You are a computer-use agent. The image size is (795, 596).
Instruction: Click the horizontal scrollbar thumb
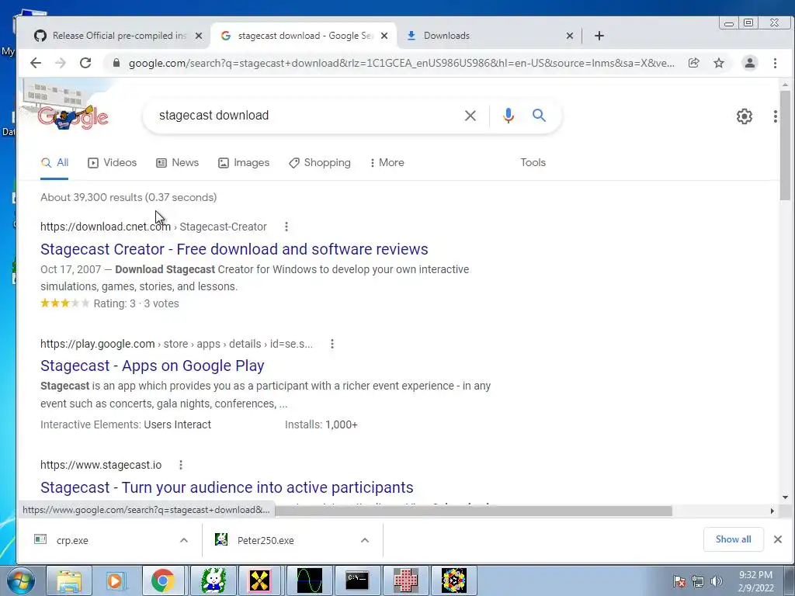pyautogui.click(x=474, y=511)
